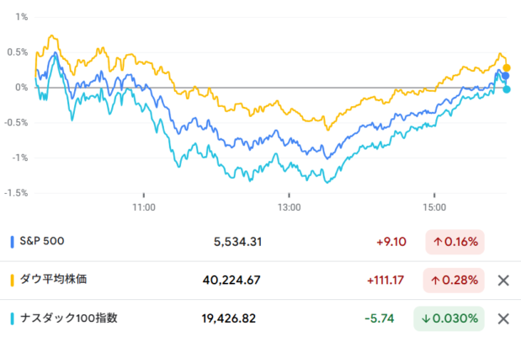Remove ダウ平均株価 from the comparison
The width and height of the screenshot is (521, 337).
pyautogui.click(x=503, y=281)
